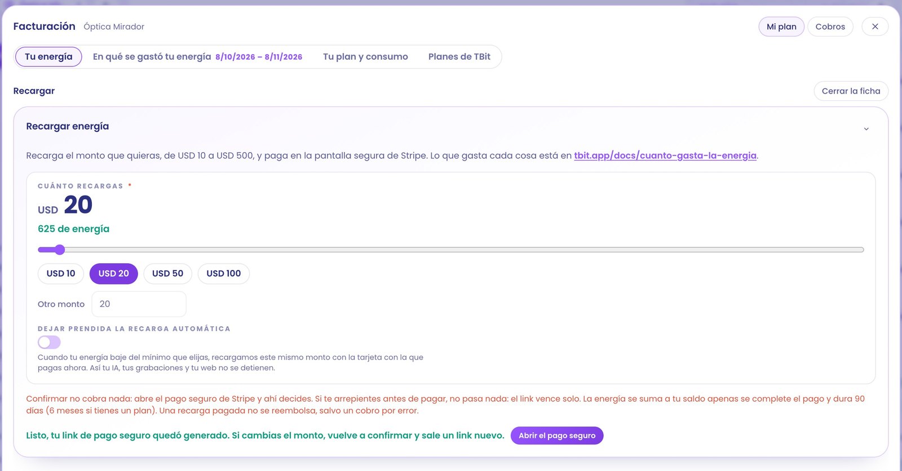This screenshot has width=902, height=471.
Task: Click the date range 8/10/2026 – 8/11/2026
Action: coord(259,57)
